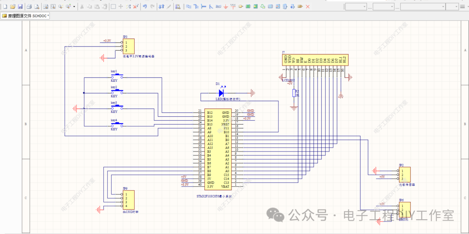The width and height of the screenshot is (469, 234).
Task: Select the Place Sheet Symbol tool
Action: pyautogui.click(x=248, y=6)
